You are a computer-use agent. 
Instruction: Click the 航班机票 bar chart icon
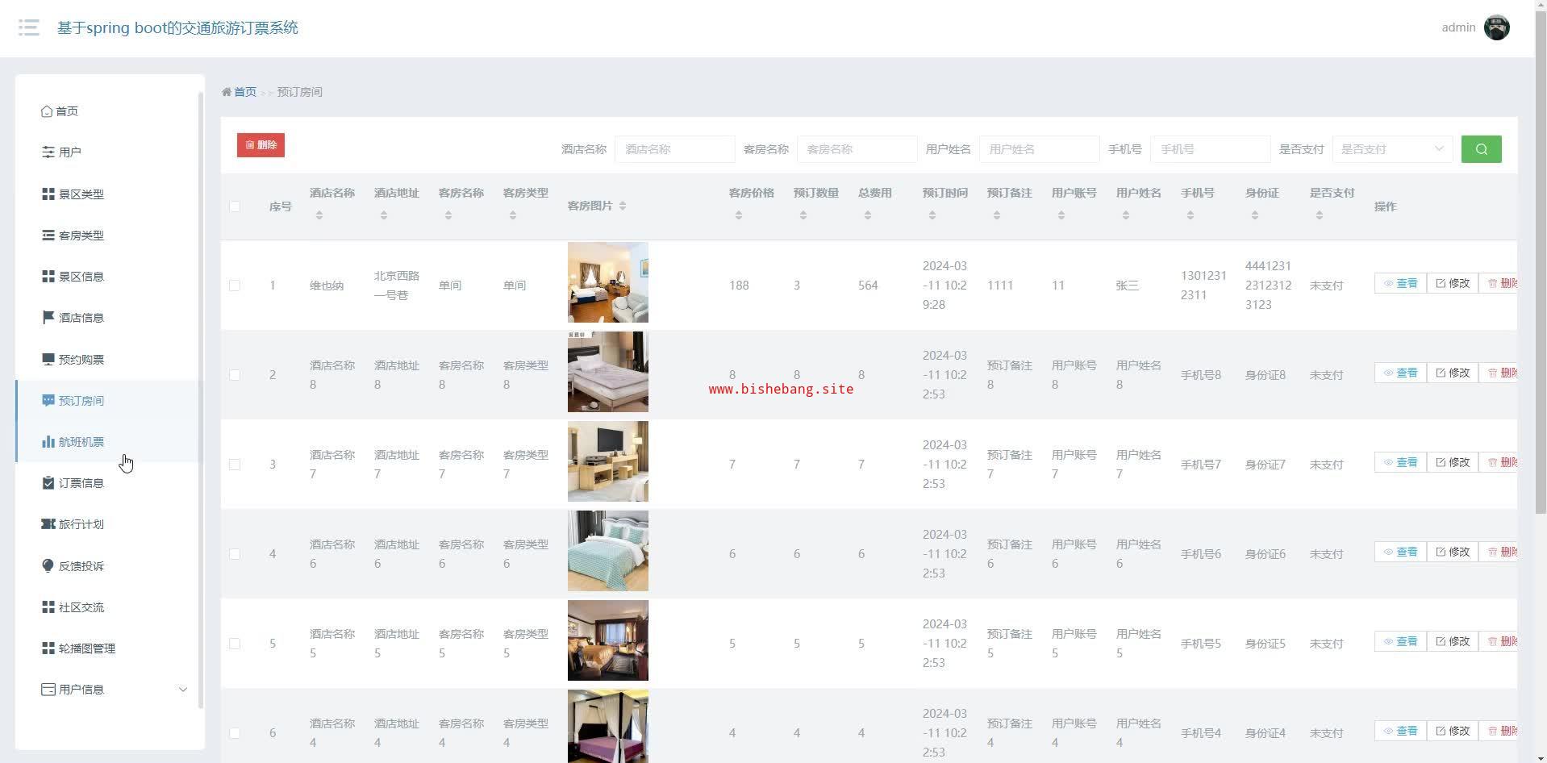click(48, 442)
